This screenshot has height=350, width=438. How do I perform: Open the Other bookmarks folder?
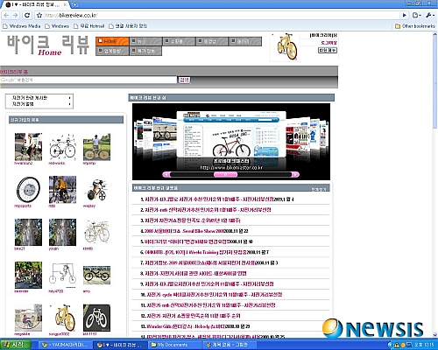[x=415, y=26]
